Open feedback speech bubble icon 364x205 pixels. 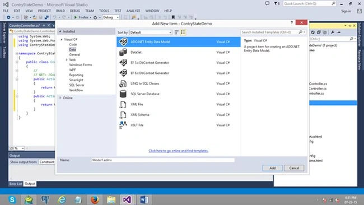(x=267, y=3)
